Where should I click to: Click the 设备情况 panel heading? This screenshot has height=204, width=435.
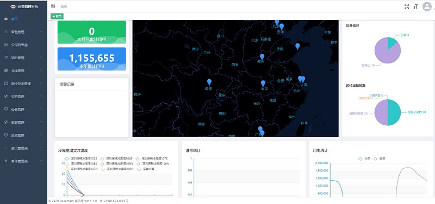tap(352, 25)
